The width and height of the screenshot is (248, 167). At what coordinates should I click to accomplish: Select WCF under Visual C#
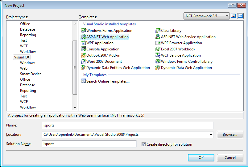pyautogui.click(x=24, y=102)
